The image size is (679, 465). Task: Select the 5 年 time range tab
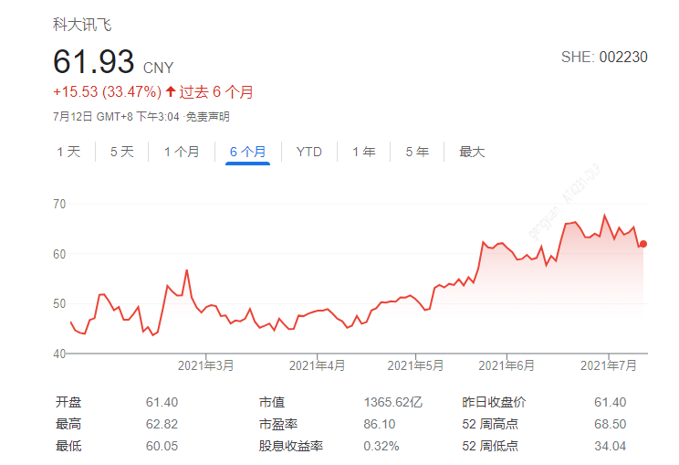[x=417, y=152]
